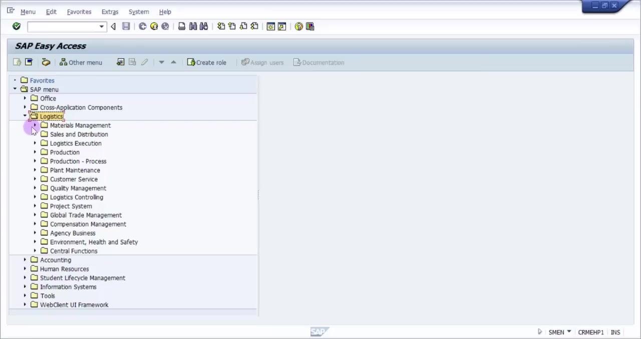Screen dimensions: 641x339
Task: Select Environment, Health and Safety folder
Action: (94, 242)
